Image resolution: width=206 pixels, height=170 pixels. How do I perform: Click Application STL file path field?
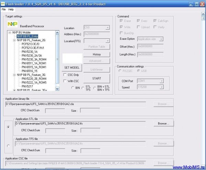coord(80,124)
